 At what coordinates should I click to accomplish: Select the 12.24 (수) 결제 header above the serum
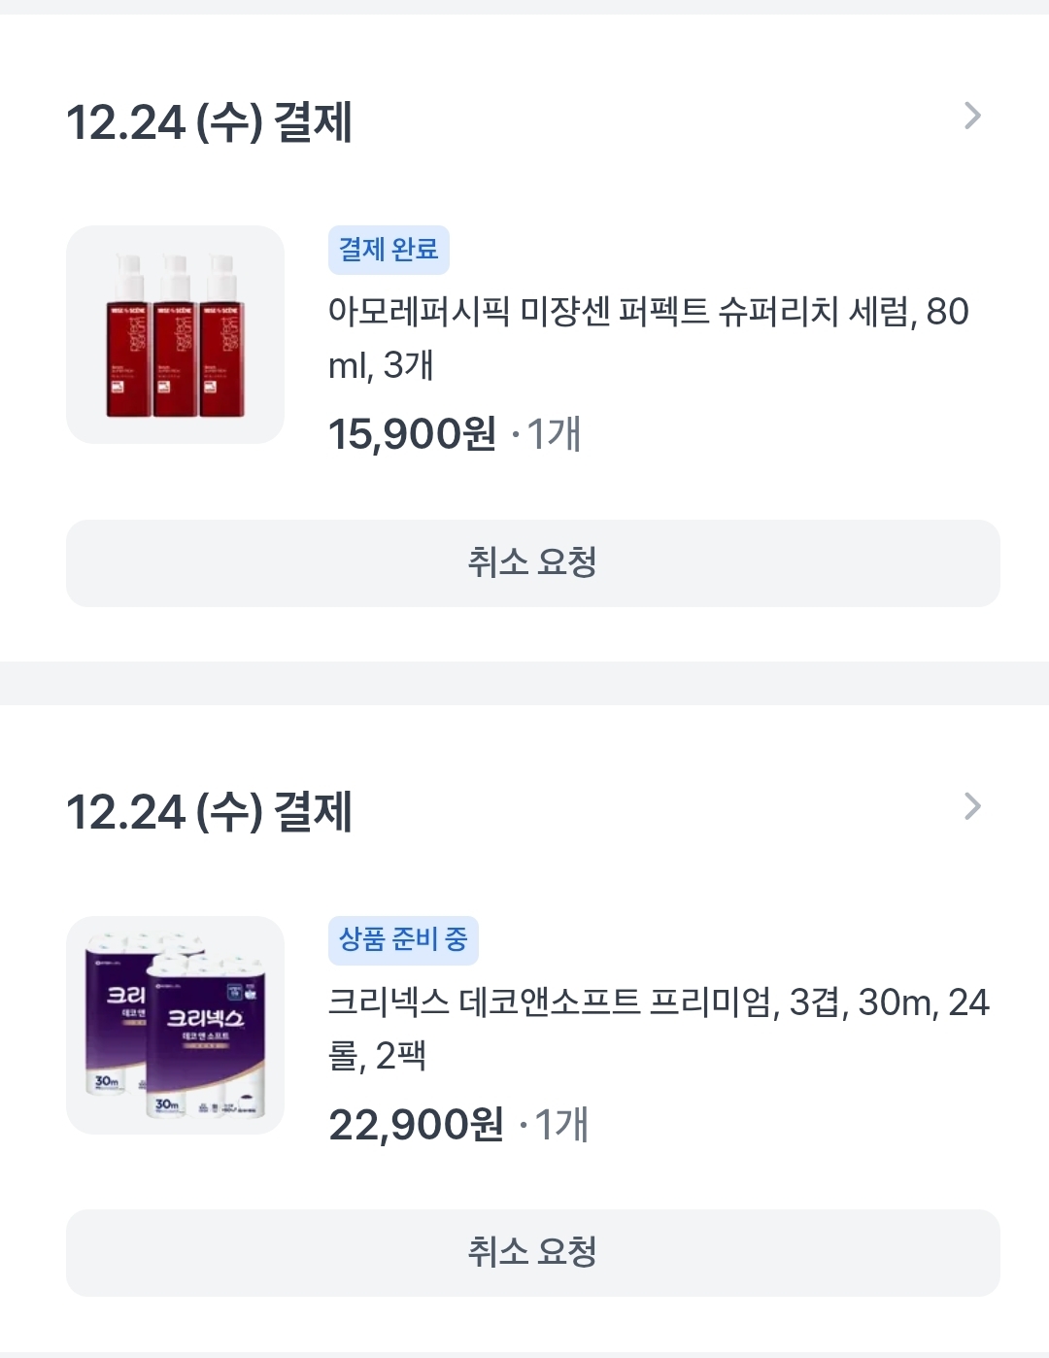pos(209,123)
